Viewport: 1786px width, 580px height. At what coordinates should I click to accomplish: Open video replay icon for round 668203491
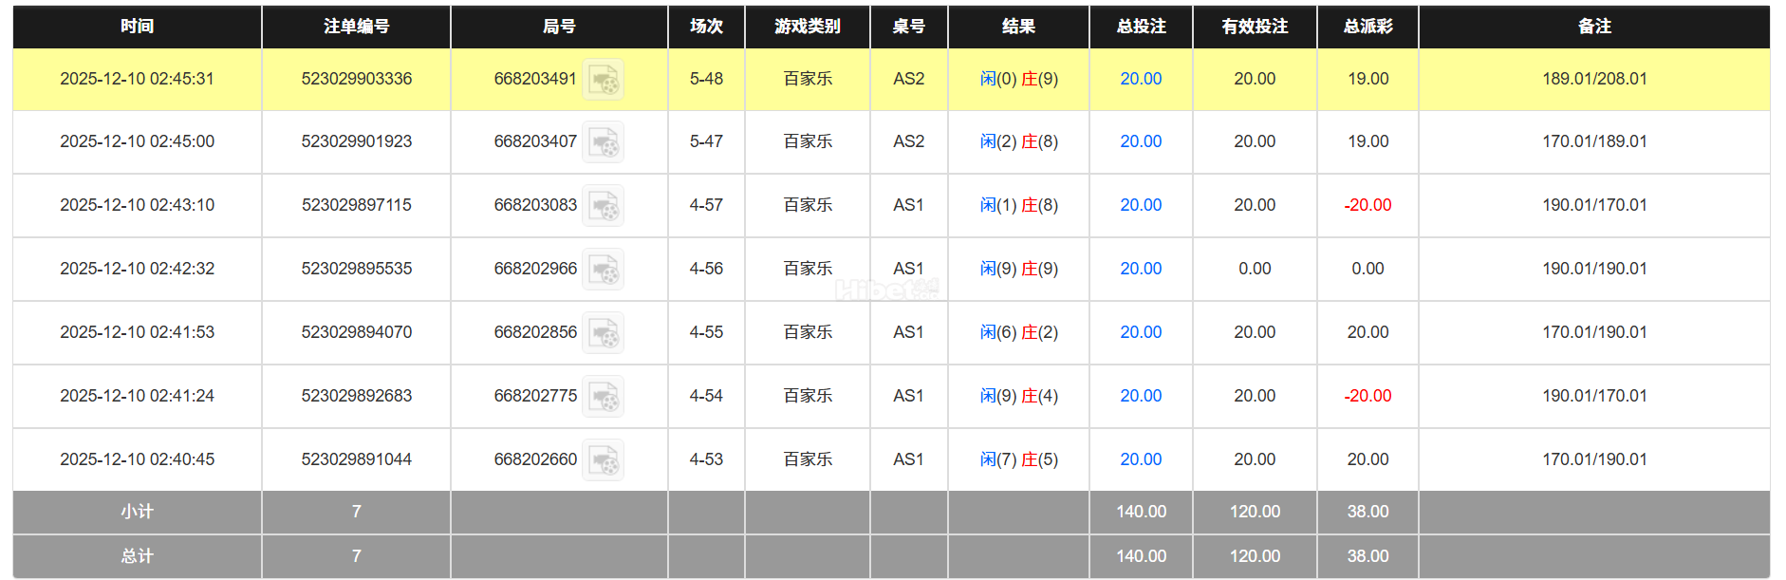(x=603, y=80)
